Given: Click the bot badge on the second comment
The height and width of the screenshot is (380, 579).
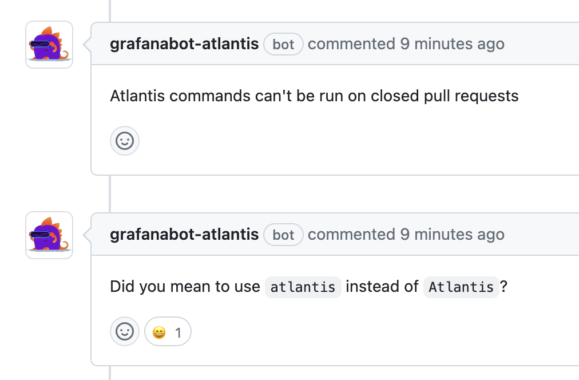Looking at the screenshot, I should [x=283, y=235].
